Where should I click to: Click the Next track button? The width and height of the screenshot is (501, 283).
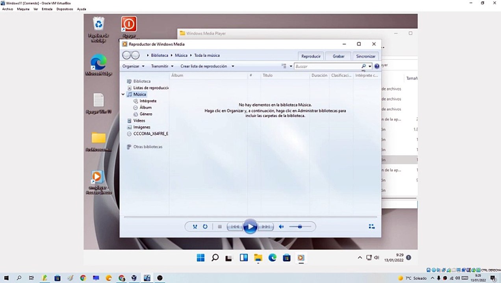click(266, 227)
